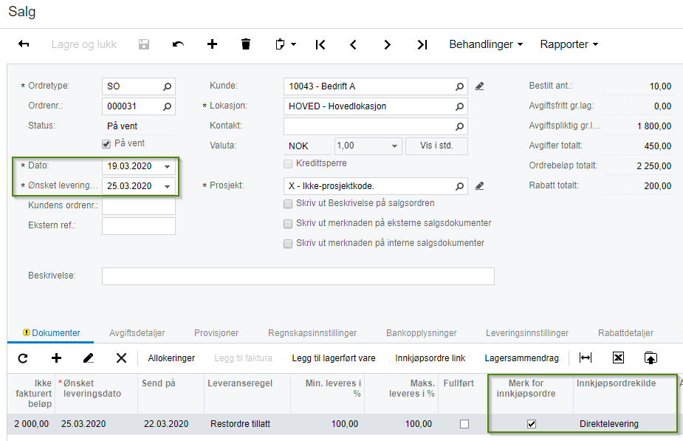
Task: Click the fit columns width icon
Action: click(x=586, y=358)
